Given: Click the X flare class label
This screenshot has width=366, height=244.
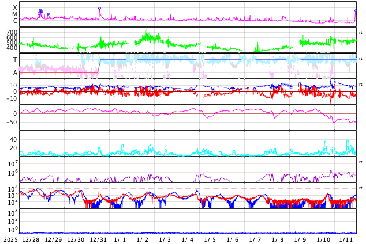Looking at the screenshot, I should pyautogui.click(x=15, y=7).
